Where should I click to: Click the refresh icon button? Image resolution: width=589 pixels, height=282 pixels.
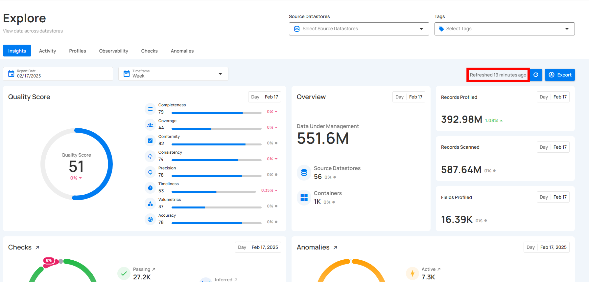tap(536, 75)
